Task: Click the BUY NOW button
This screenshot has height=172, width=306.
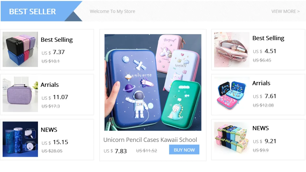Action: (x=184, y=150)
